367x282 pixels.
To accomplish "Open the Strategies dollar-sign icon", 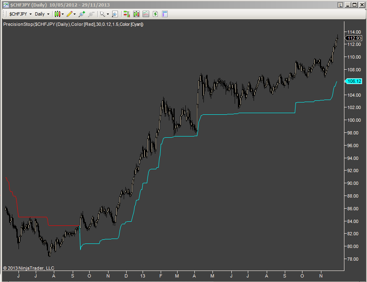I will 155,14.
